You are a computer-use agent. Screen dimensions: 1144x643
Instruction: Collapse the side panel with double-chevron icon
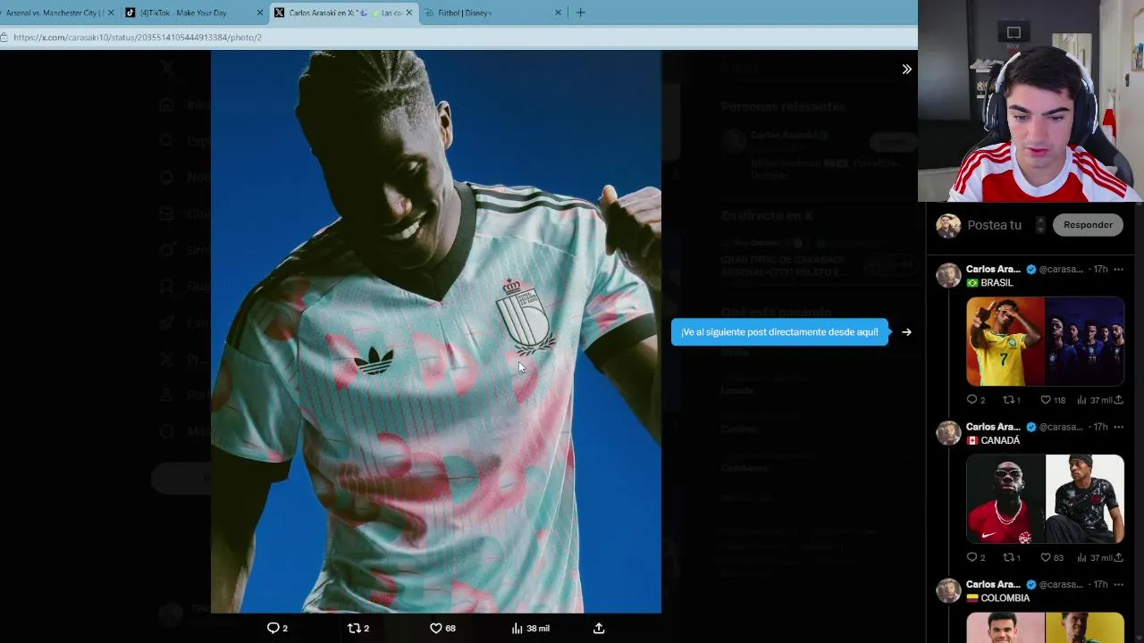(x=906, y=69)
